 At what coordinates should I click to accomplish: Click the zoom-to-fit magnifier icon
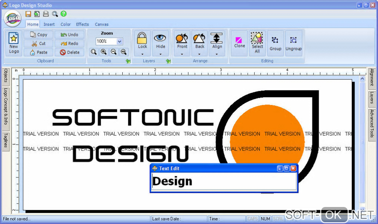point(94,52)
